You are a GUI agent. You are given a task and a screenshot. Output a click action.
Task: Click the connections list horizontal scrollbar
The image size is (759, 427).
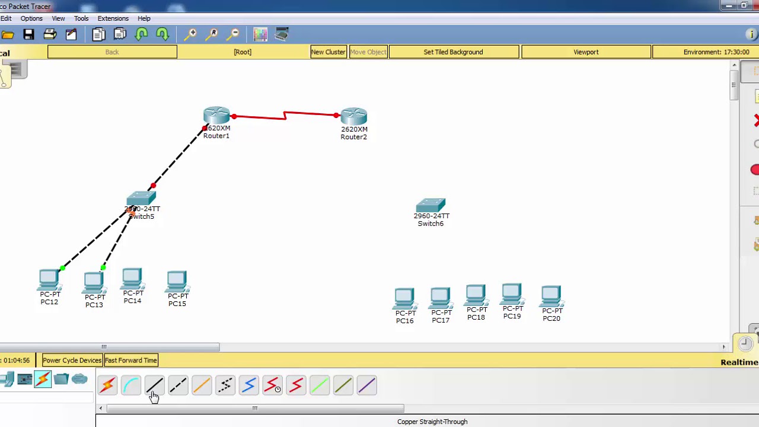coord(255,408)
